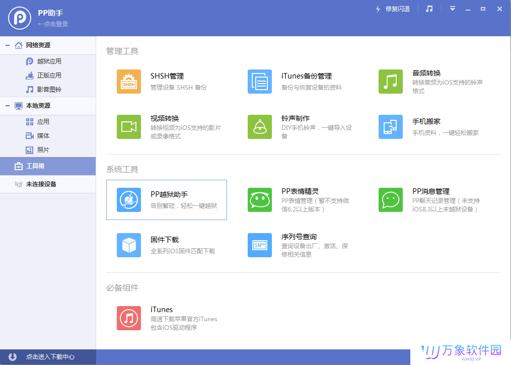Open the PP消息管理 chat bubble icon
Image resolution: width=511 pixels, height=365 pixels.
click(390, 200)
